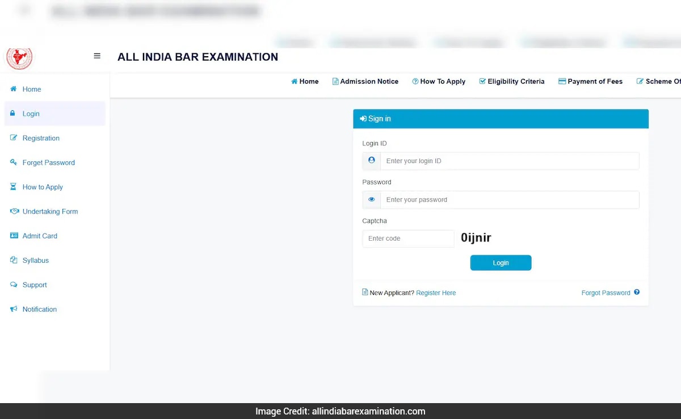The image size is (681, 419).
Task: View Eligibility Criteria from the top menu
Action: (x=512, y=81)
